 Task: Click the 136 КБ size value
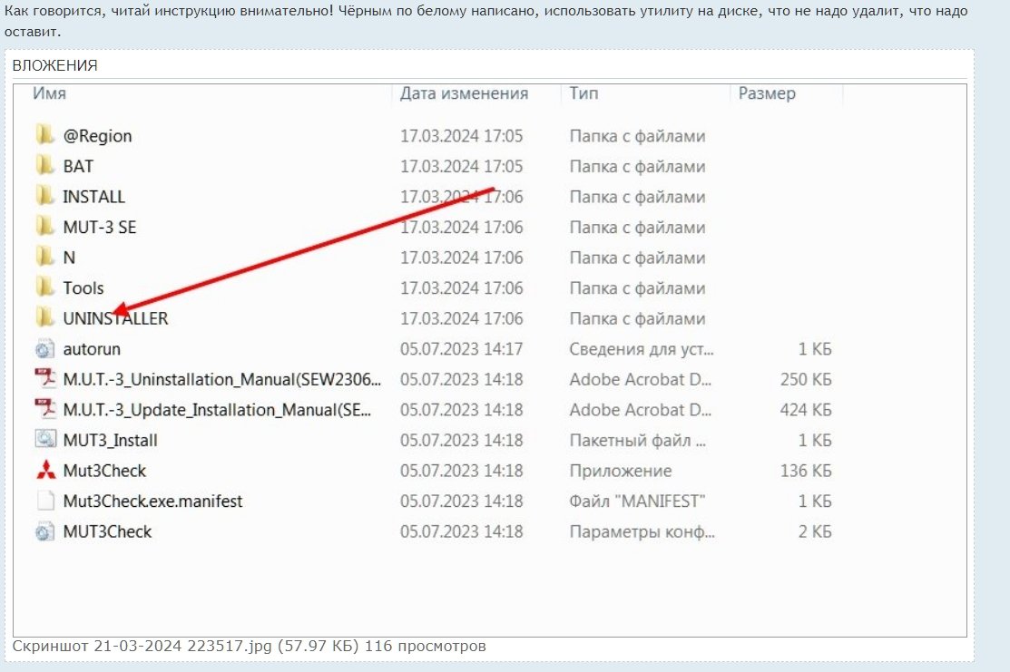pyautogui.click(x=805, y=471)
